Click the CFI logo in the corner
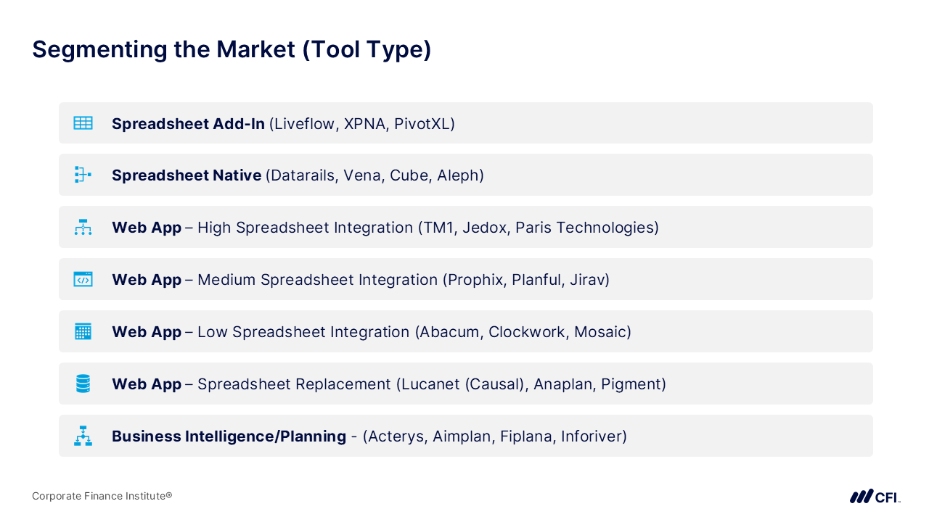Image resolution: width=929 pixels, height=522 pixels. coord(875,497)
